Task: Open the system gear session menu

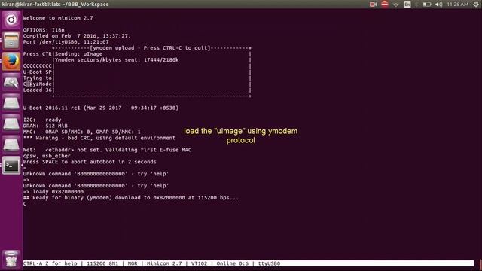Action: click(x=476, y=5)
